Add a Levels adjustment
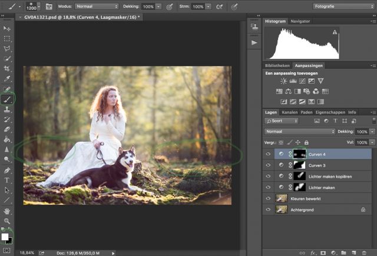Viewport: 377px width, 256px height. [x=293, y=81]
